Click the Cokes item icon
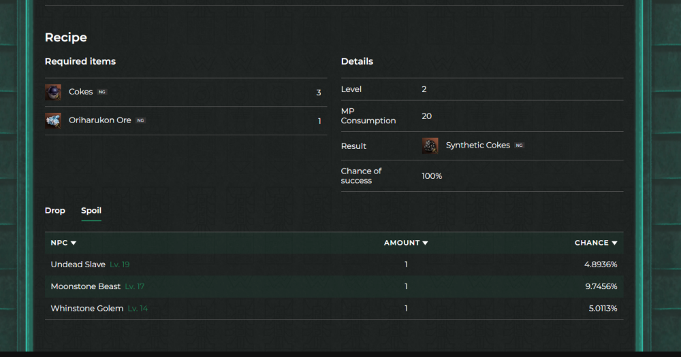Viewport: 681px width, 357px height. coord(53,92)
